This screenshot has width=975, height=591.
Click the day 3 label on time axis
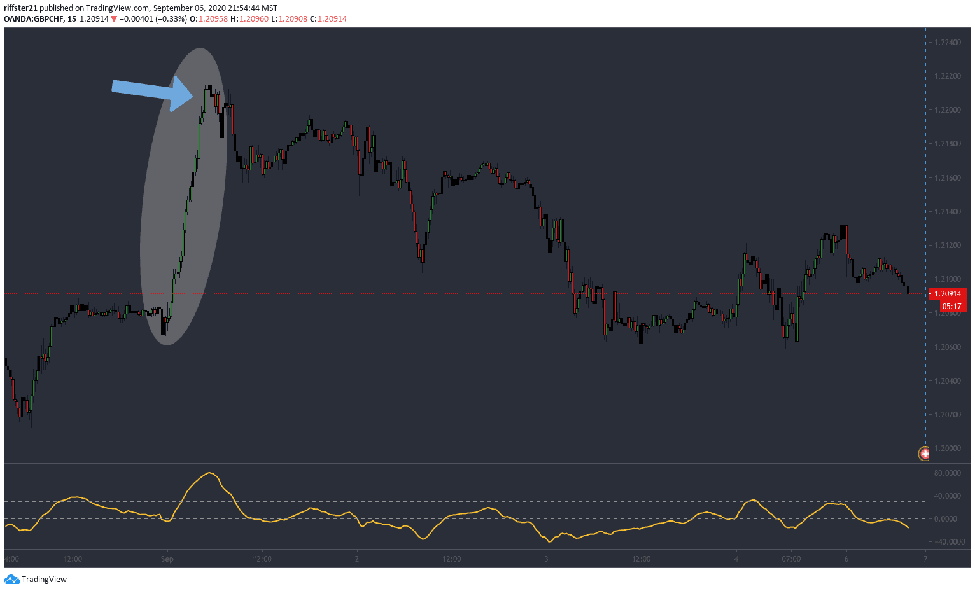[546, 559]
